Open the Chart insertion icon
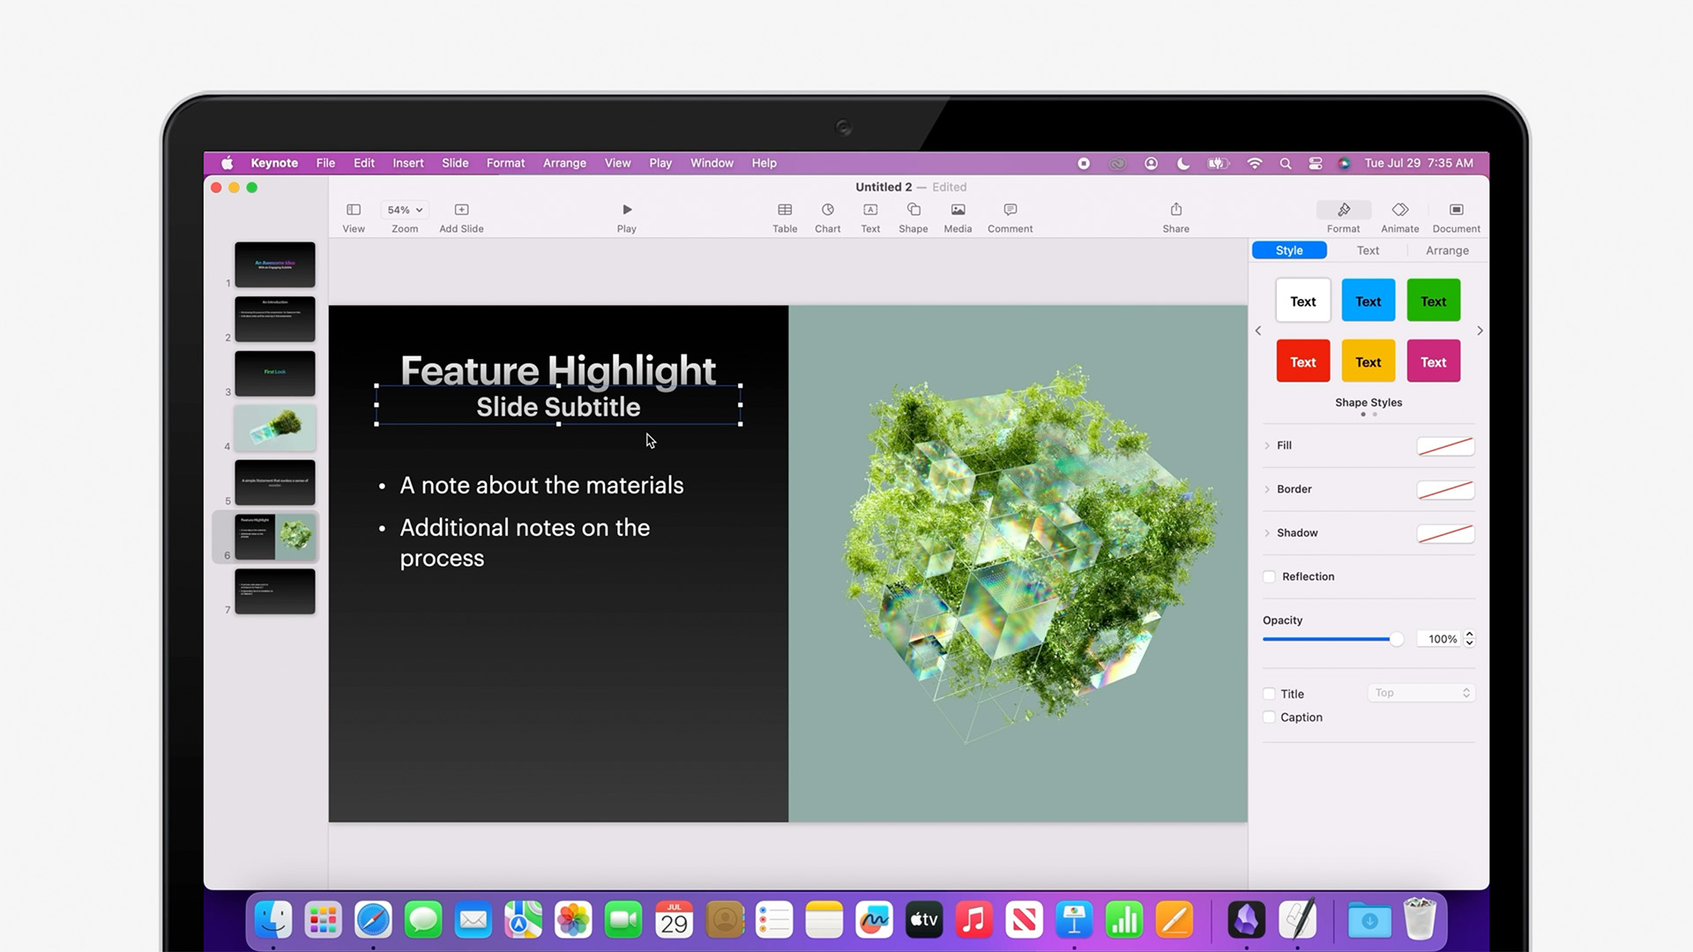Screen dimensions: 1693x952 pyautogui.click(x=827, y=210)
